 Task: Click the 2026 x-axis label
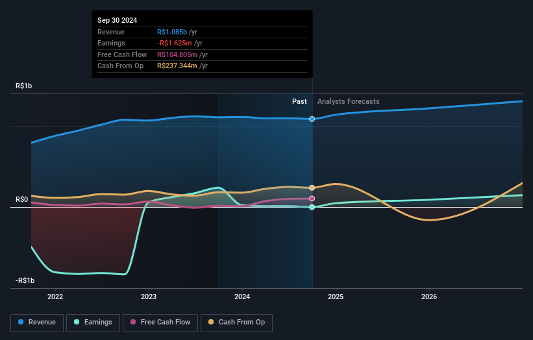pos(429,297)
